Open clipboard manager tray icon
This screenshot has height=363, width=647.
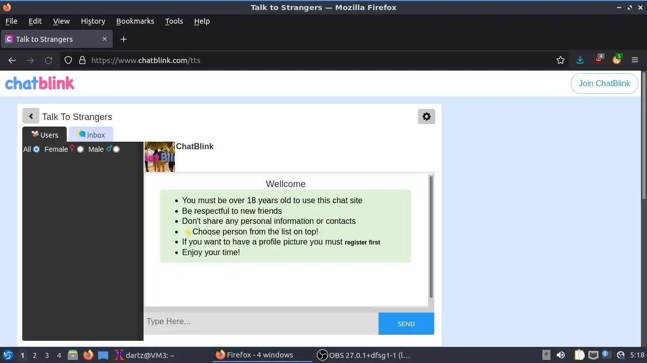[x=579, y=355]
